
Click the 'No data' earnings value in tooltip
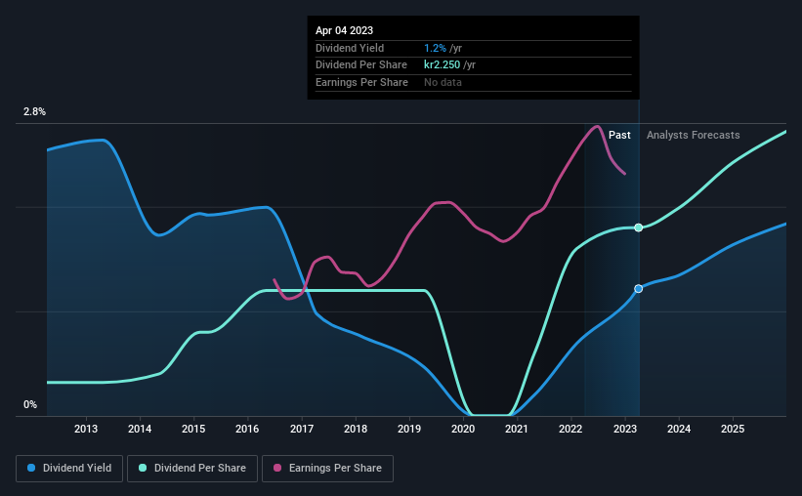click(443, 82)
